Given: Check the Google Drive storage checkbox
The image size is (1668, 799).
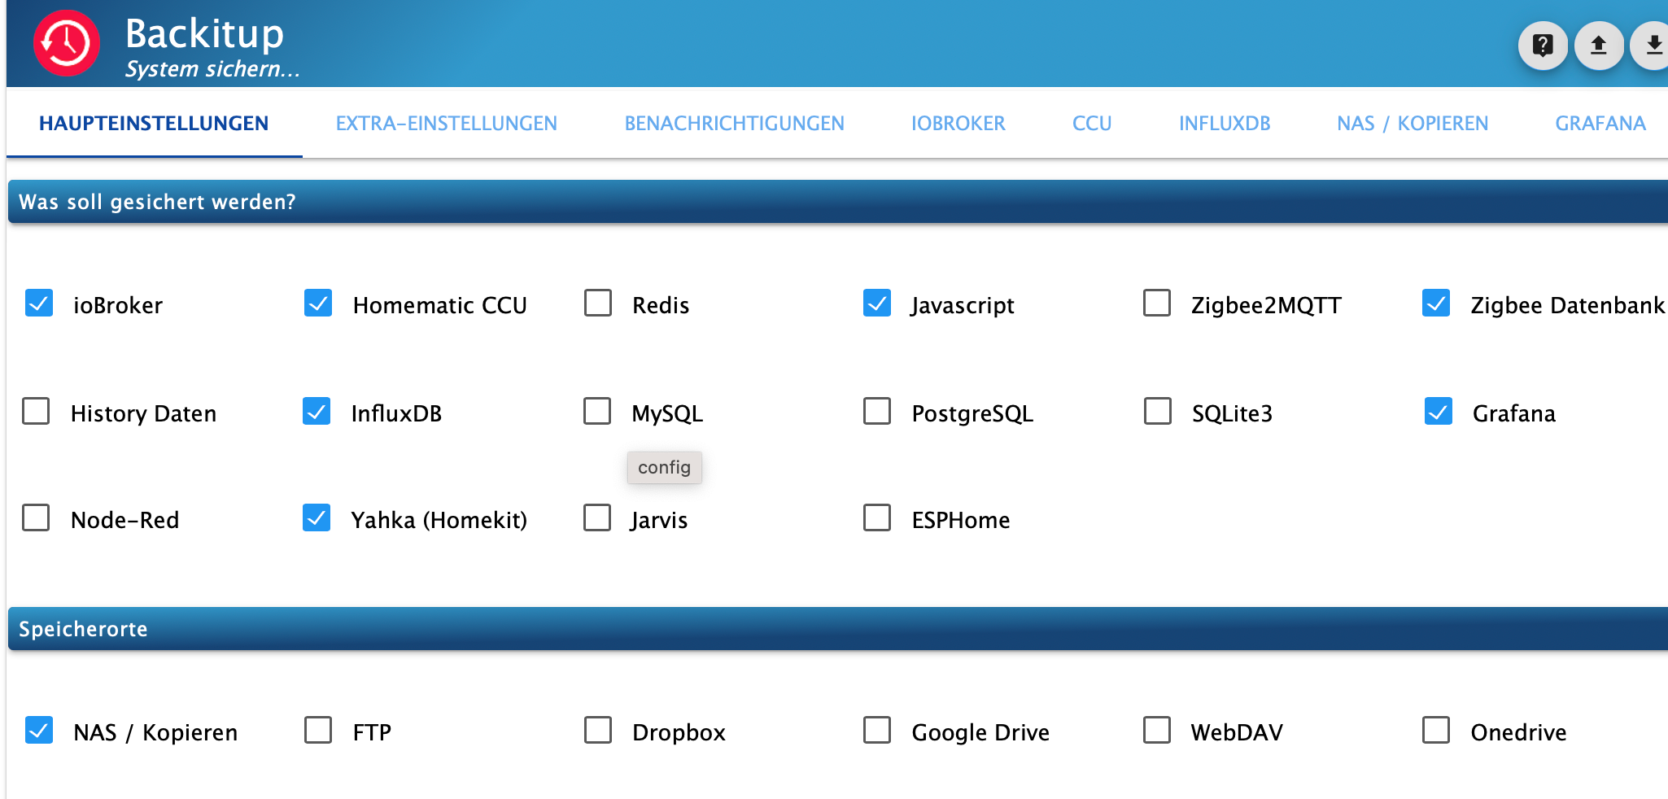Looking at the screenshot, I should tap(877, 731).
